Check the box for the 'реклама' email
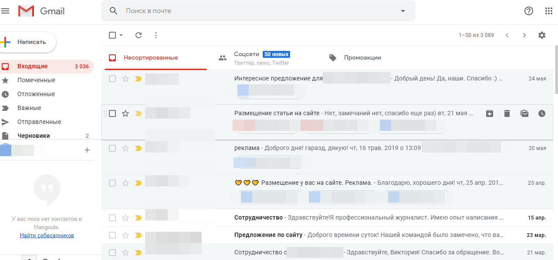This screenshot has width=558, height=260. (x=112, y=148)
